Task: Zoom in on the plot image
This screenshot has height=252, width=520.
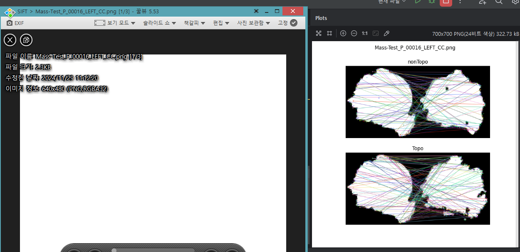Action: 343,33
